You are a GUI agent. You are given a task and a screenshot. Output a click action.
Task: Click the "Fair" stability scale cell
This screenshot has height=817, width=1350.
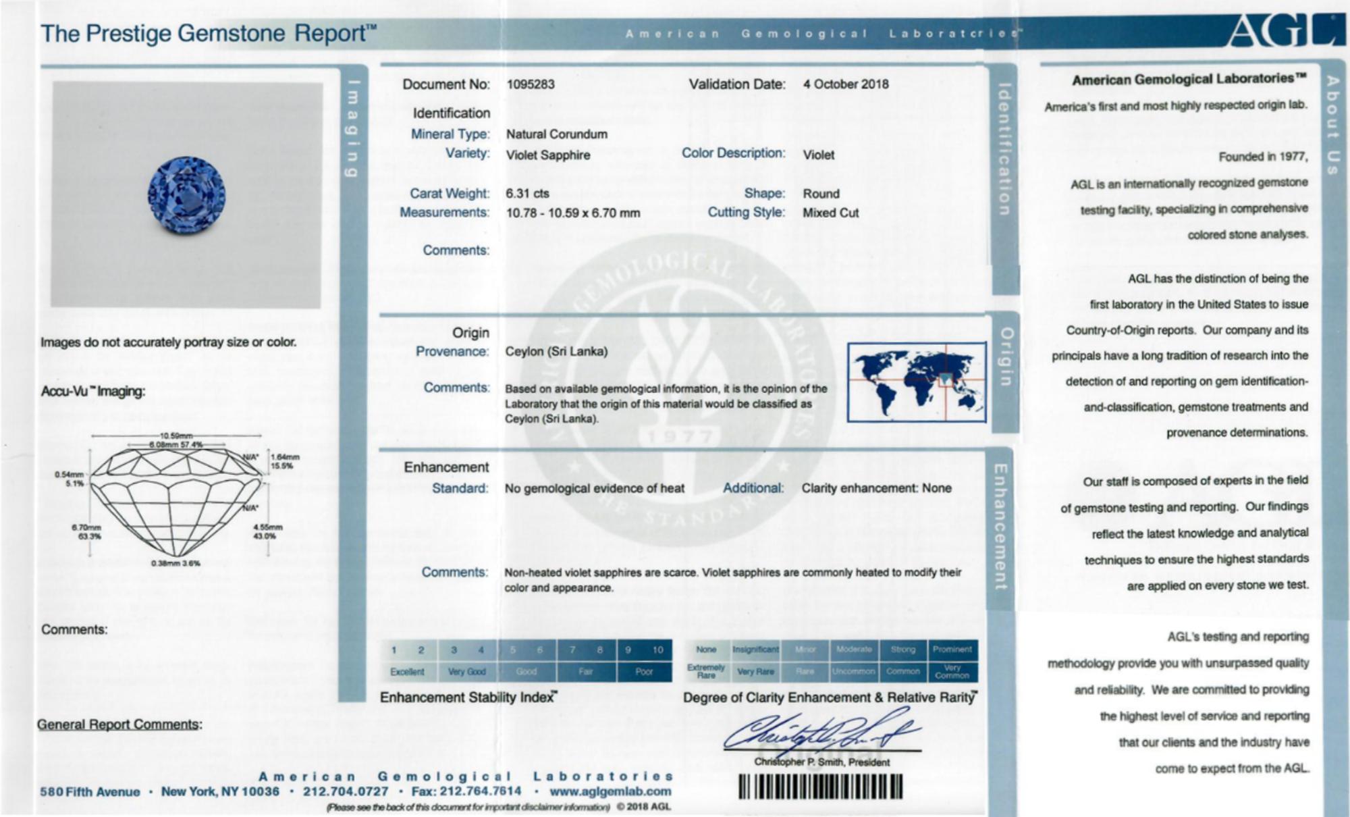[x=586, y=672]
